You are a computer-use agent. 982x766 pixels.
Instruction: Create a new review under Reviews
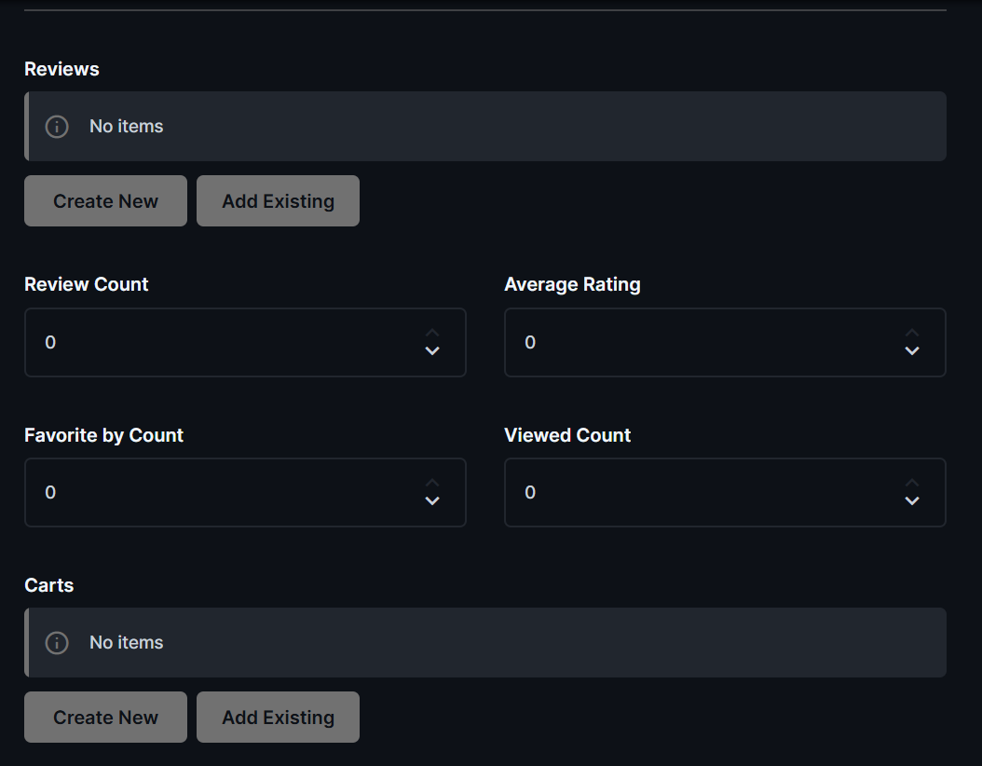tap(105, 201)
